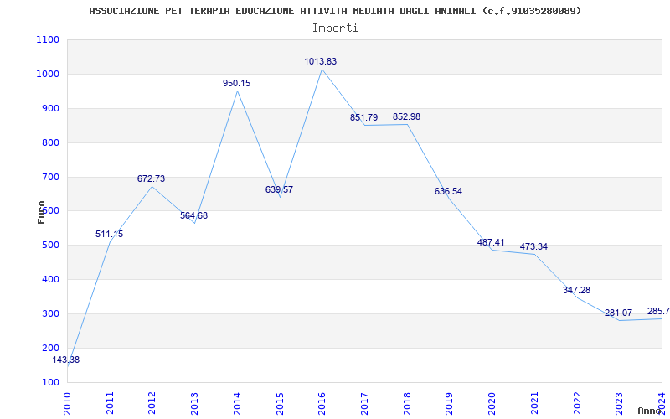This screenshot has width=670, height=419.
Task: Click the x-axis year 2019
Action: (450, 403)
